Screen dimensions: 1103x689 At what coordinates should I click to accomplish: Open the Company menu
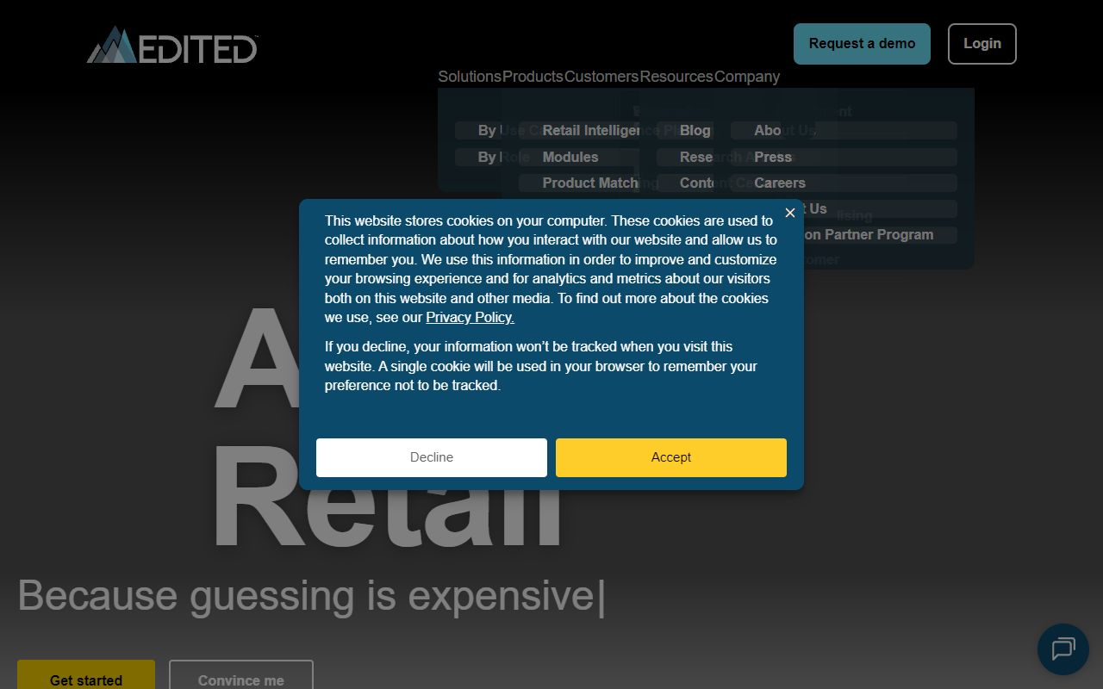746,77
